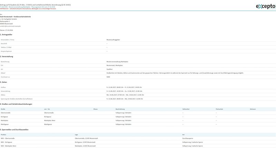The width and height of the screenshot is (276, 148).
Task: Click the label 'Sperrung der Straßen (Aufstellen bis Aufheben)'
Action: (x=17, y=99)
